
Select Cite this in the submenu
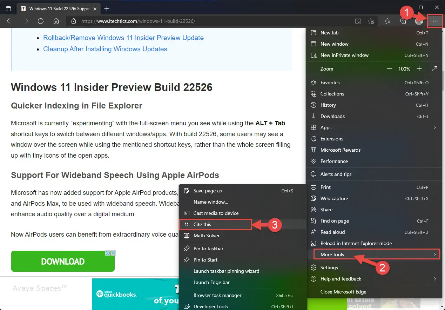pos(243,224)
